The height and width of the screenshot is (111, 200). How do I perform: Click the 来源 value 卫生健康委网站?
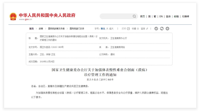click(x=118, y=47)
